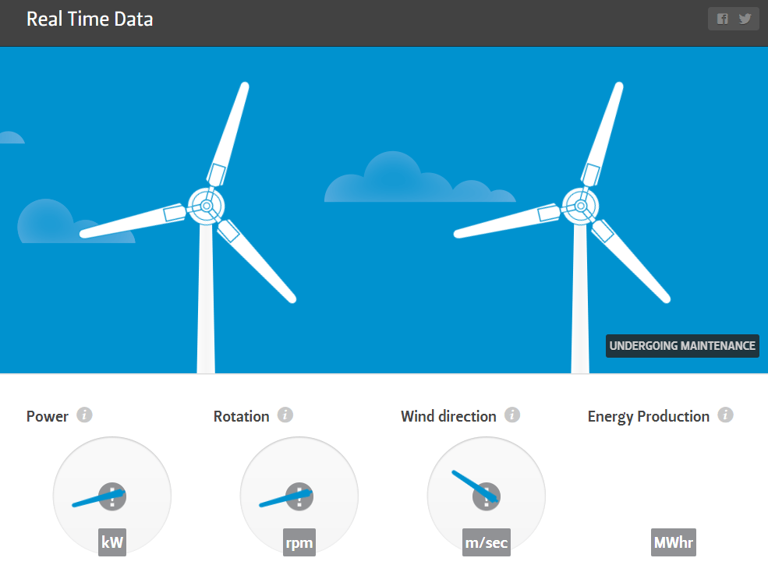Share page via Facebook icon
Viewport: 768px width, 572px height.
point(723,19)
